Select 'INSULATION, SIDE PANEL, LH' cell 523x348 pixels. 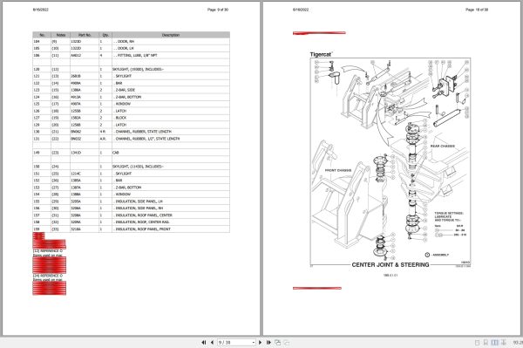point(171,201)
